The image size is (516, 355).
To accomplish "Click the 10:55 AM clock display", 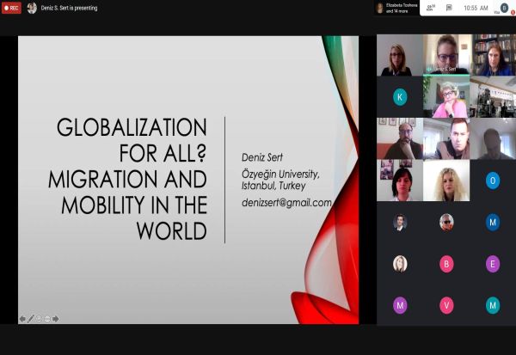I will (x=476, y=8).
